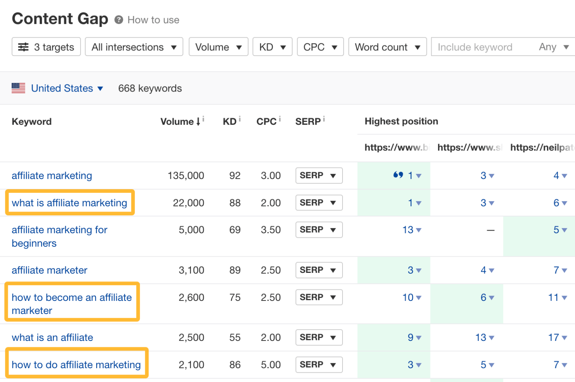Image resolution: width=575 pixels, height=382 pixels.
Task: Click the United States flag icon
Action: [18, 88]
